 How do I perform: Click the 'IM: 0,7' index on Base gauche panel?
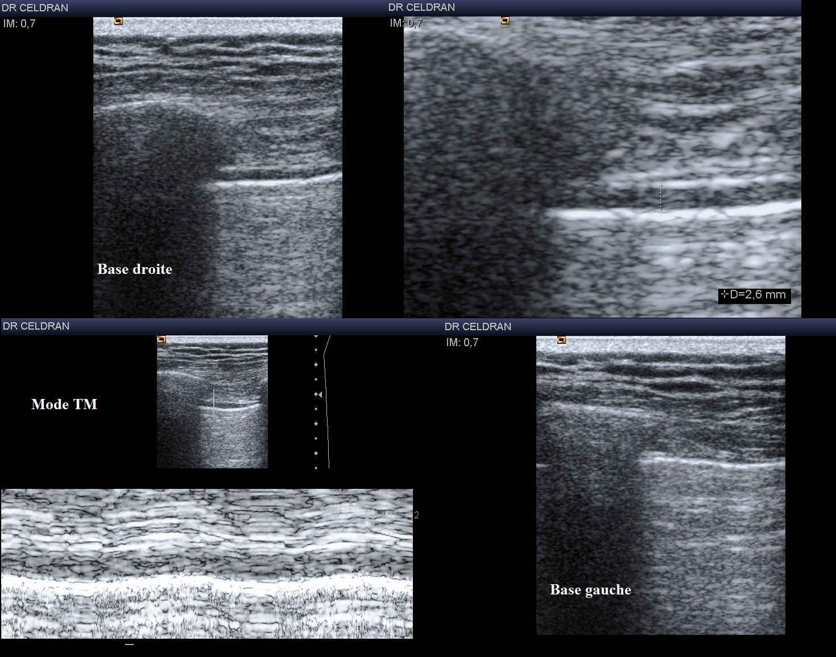462,343
